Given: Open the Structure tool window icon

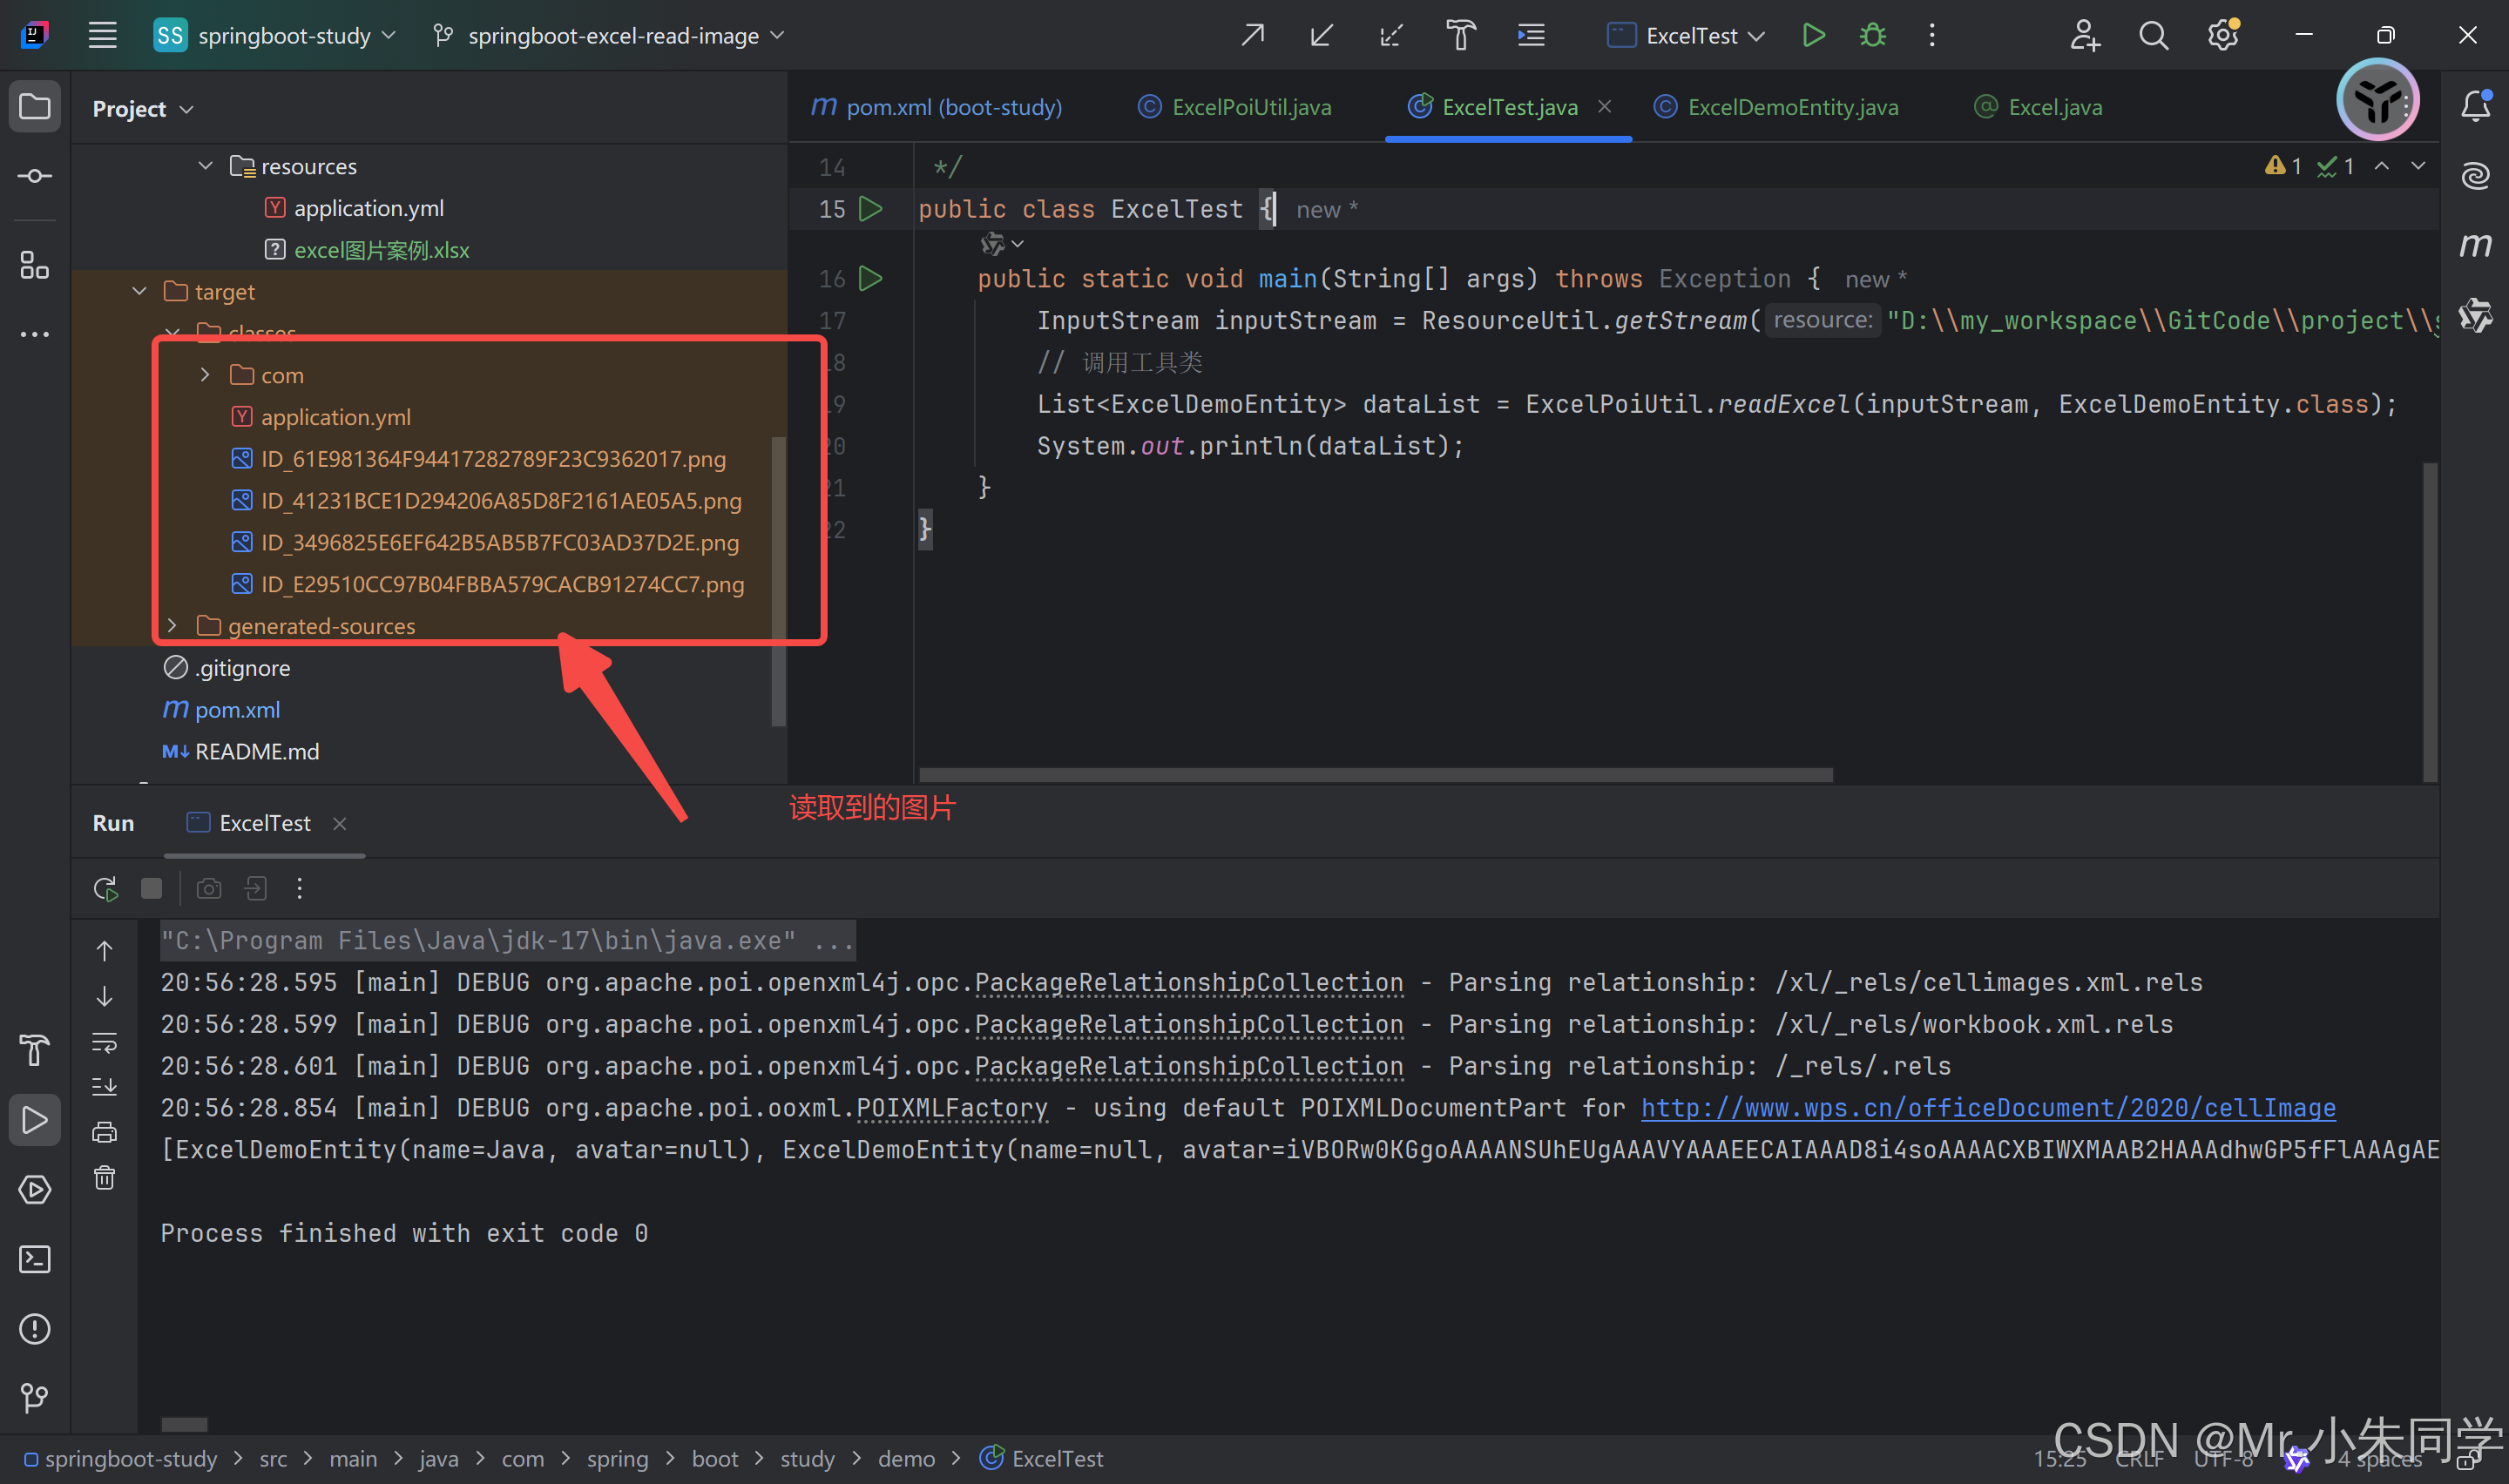Looking at the screenshot, I should click(x=35, y=265).
